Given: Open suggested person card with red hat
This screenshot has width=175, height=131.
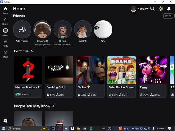Looking at the screenshot, I should point(59,118).
